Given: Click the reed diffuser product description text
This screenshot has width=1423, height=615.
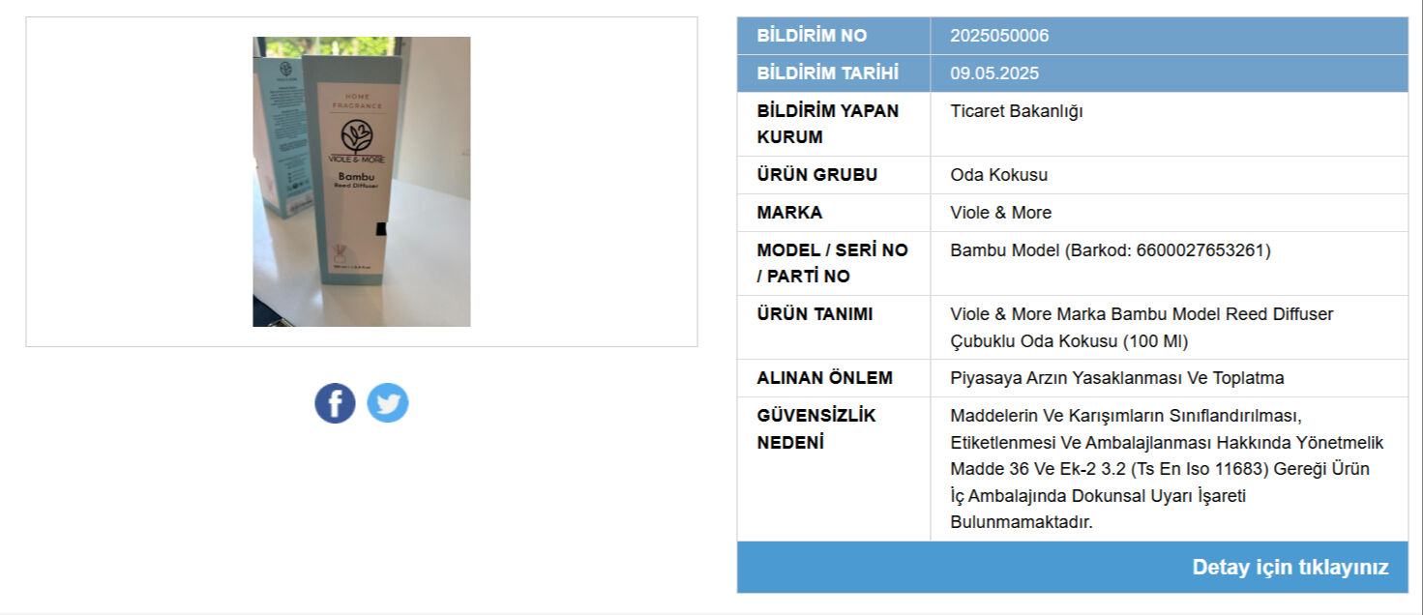Looking at the screenshot, I should coord(1141,328).
